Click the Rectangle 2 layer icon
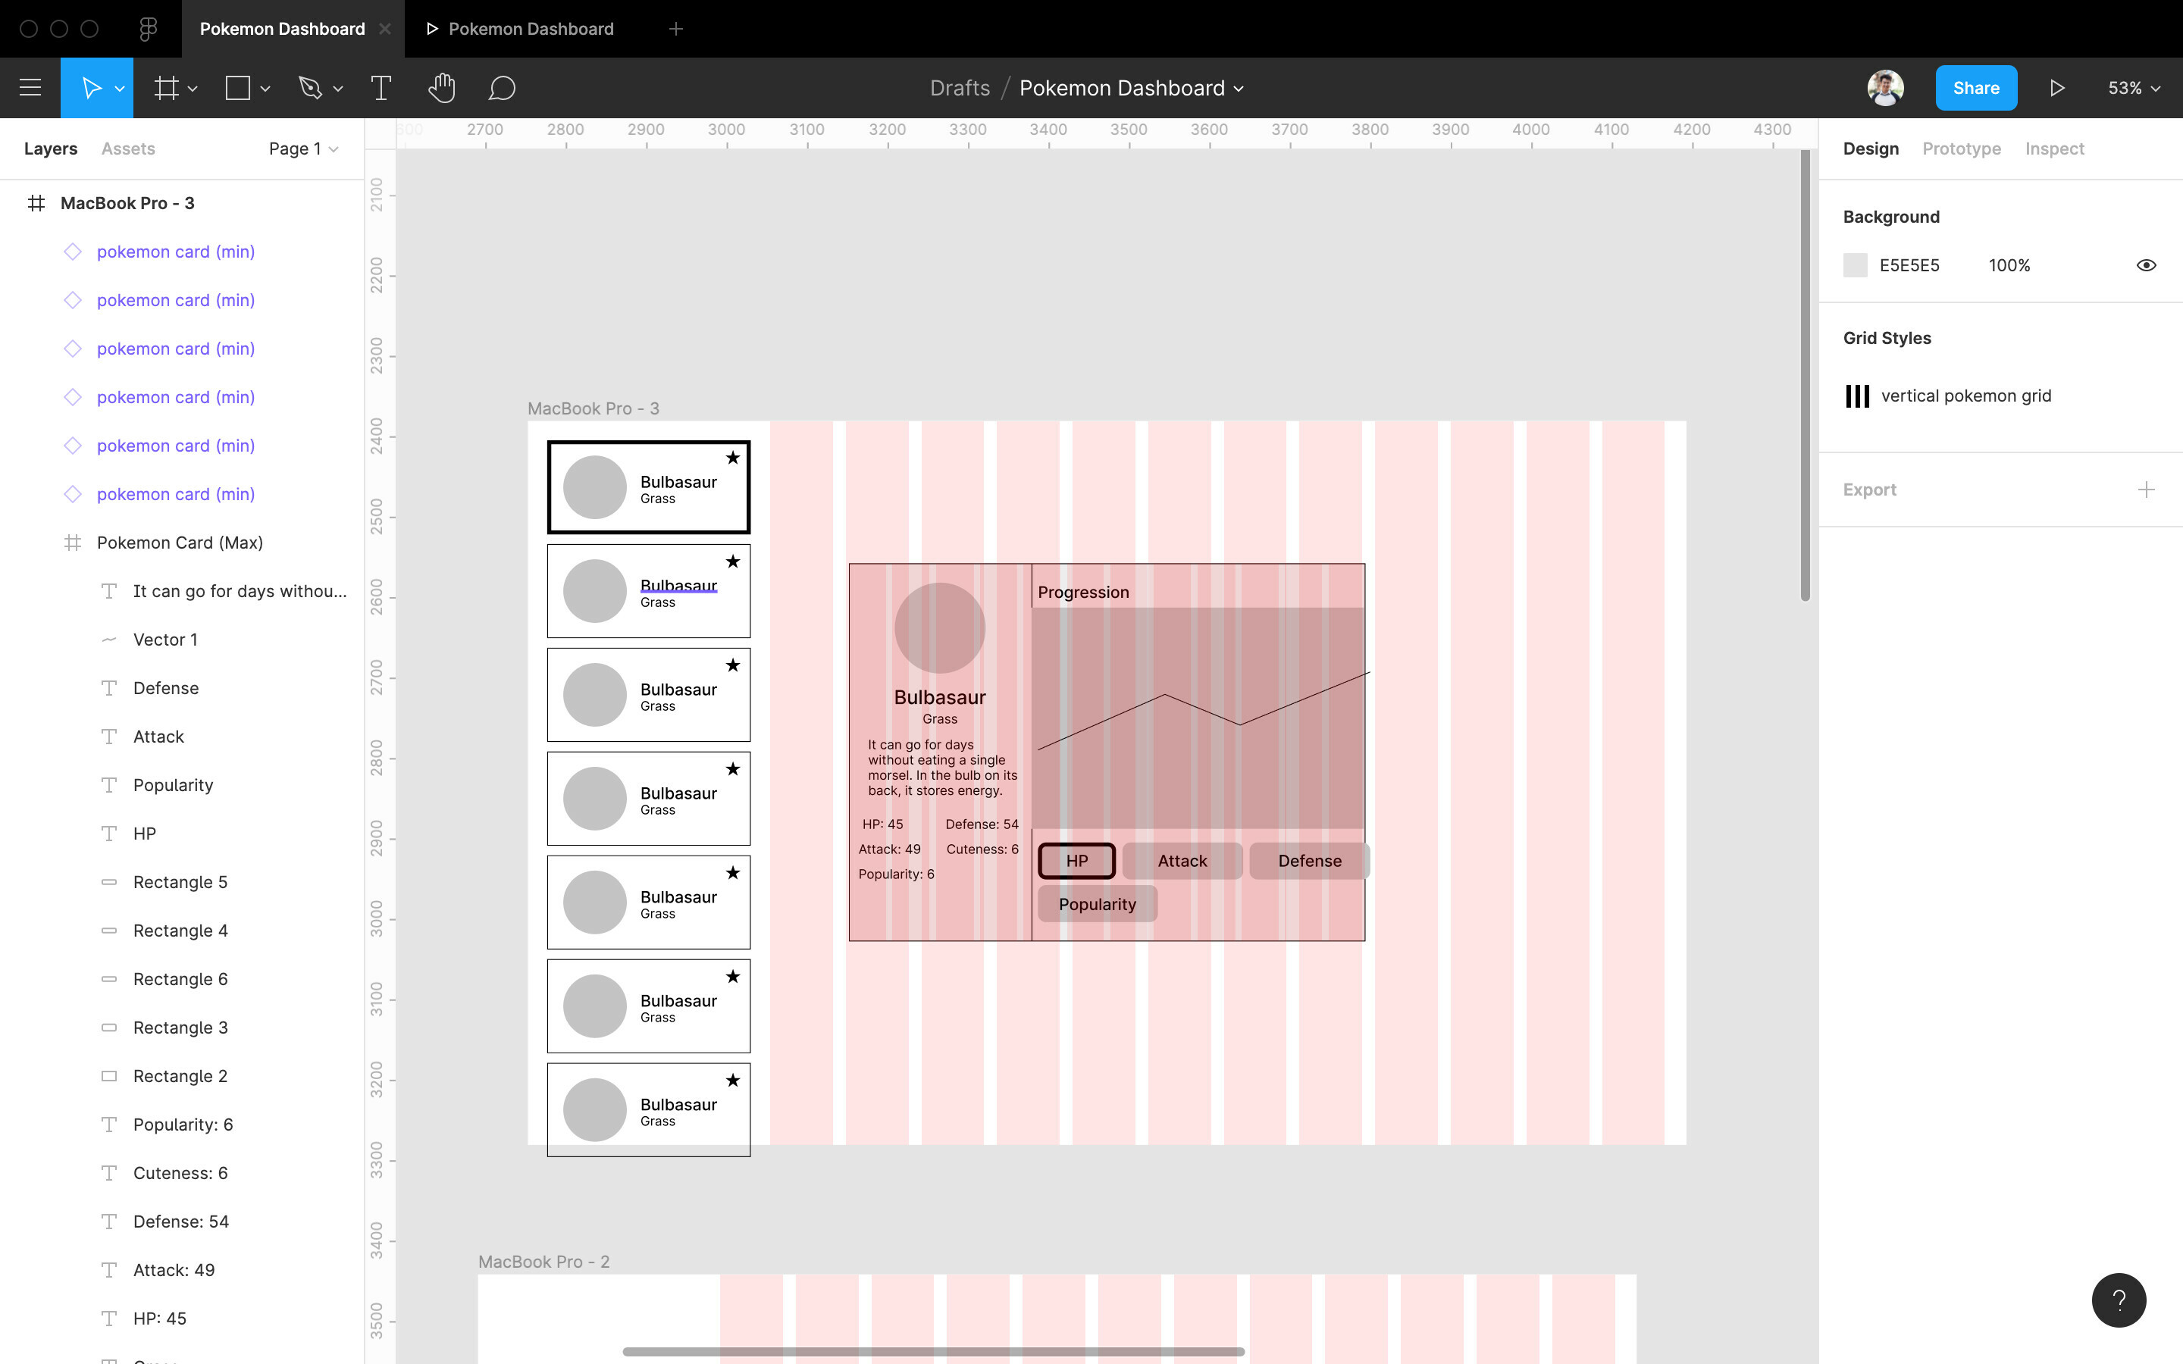 pos(109,1076)
